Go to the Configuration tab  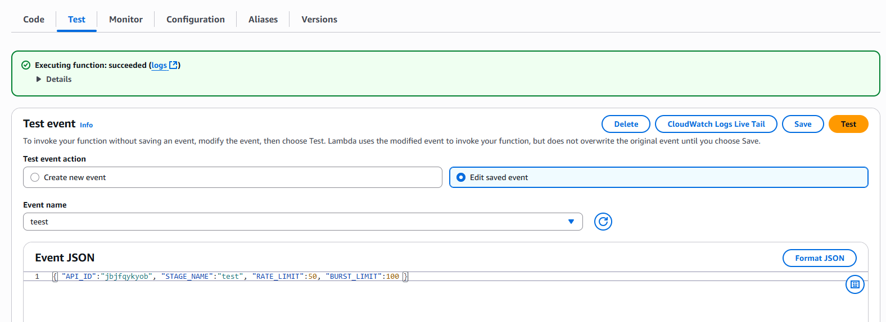point(196,19)
